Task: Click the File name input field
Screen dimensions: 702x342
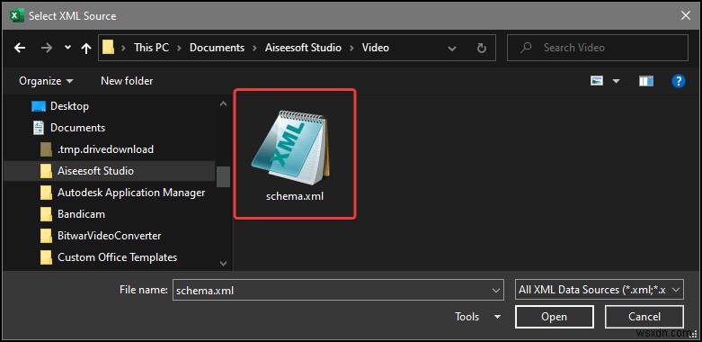Action: (x=338, y=291)
